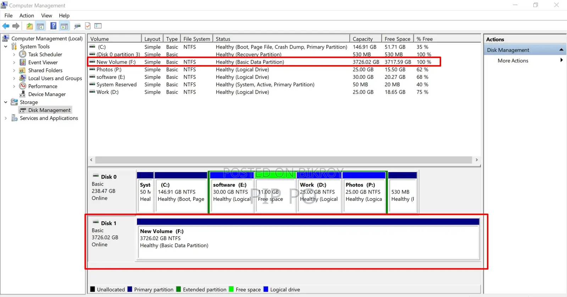Collapse the Disk Management actions section
567x297 pixels.
tap(561, 50)
